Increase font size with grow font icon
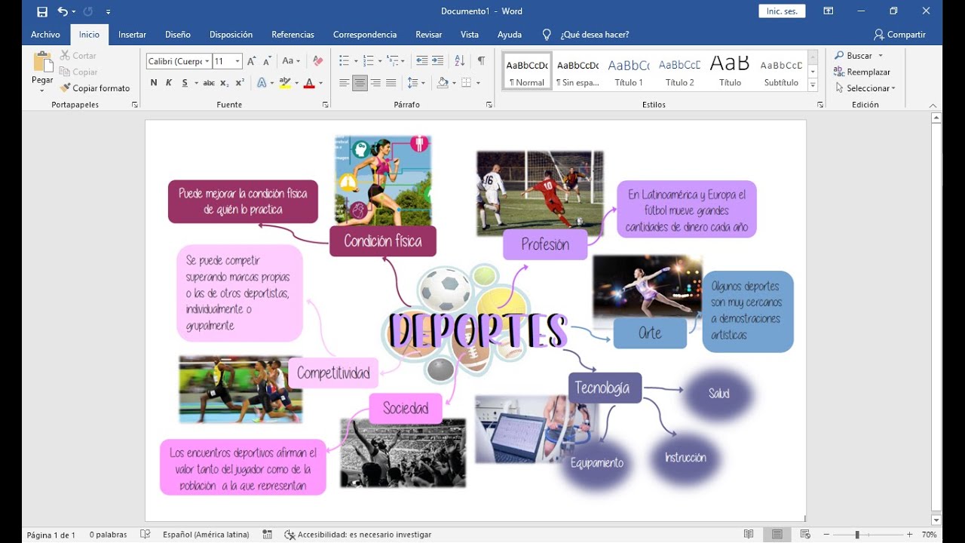 (x=252, y=61)
